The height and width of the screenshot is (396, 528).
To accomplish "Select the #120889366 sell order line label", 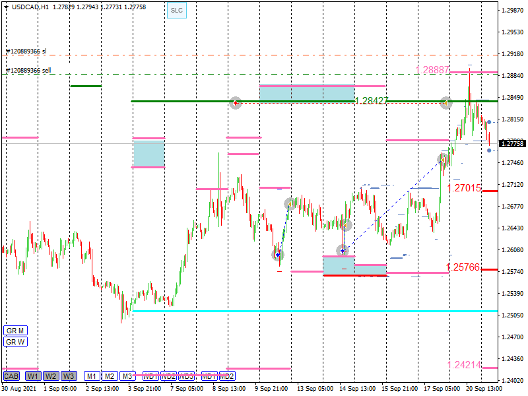I will [x=28, y=70].
